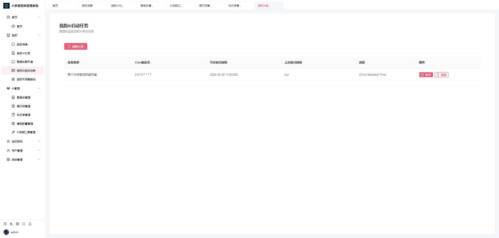Click 执行 to run the Baidu task
Image resolution: width=499 pixels, height=238 pixels.
click(x=426, y=75)
